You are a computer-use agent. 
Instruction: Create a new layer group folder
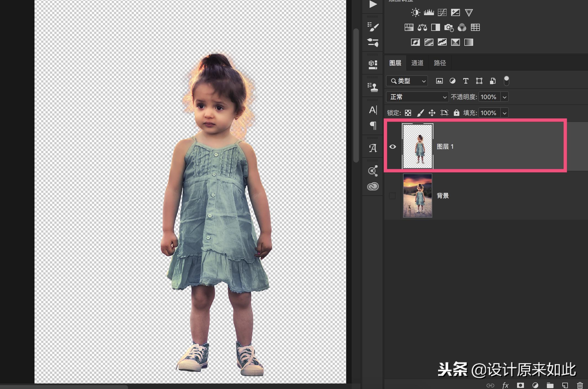pos(550,385)
